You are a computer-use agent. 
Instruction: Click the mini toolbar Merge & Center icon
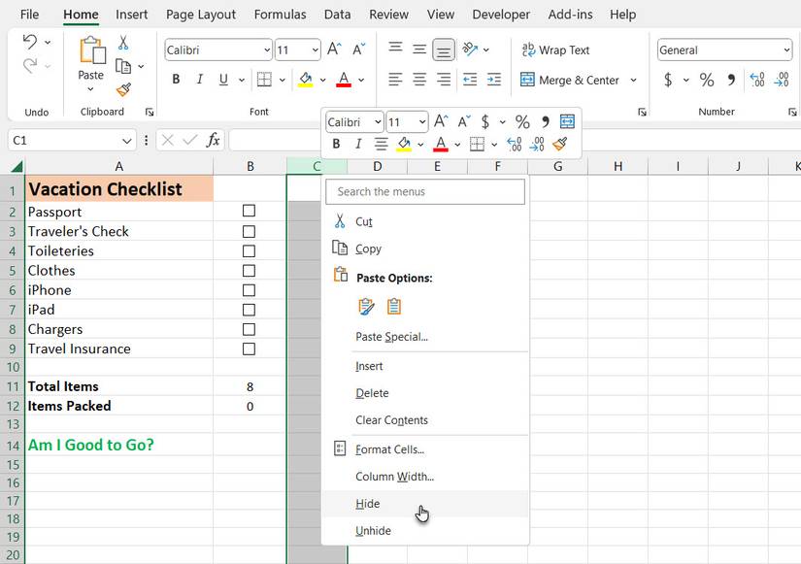[567, 121]
